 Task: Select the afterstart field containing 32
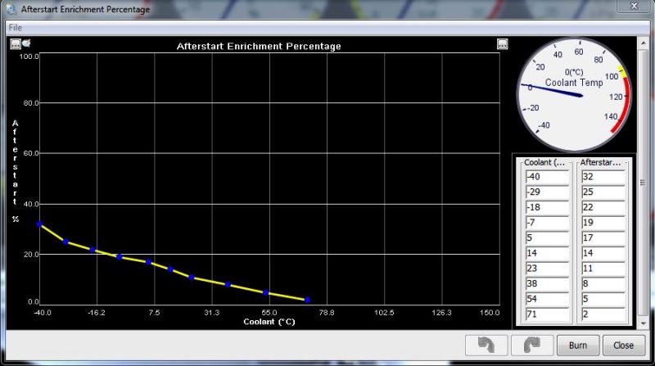pos(603,176)
